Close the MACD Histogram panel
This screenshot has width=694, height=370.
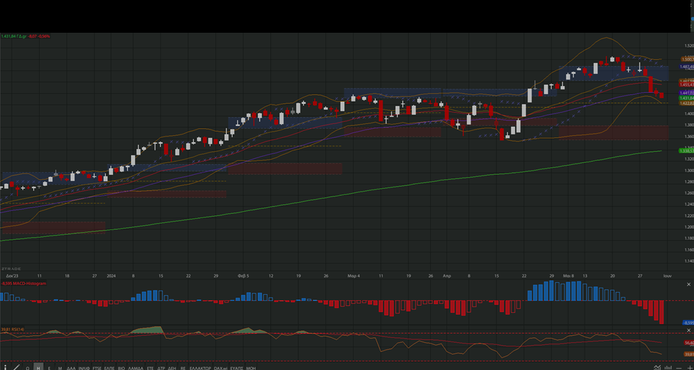pyautogui.click(x=688, y=284)
